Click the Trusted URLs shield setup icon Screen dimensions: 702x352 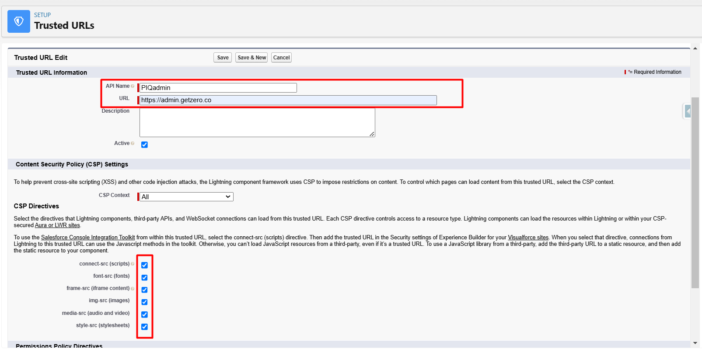pos(19,21)
